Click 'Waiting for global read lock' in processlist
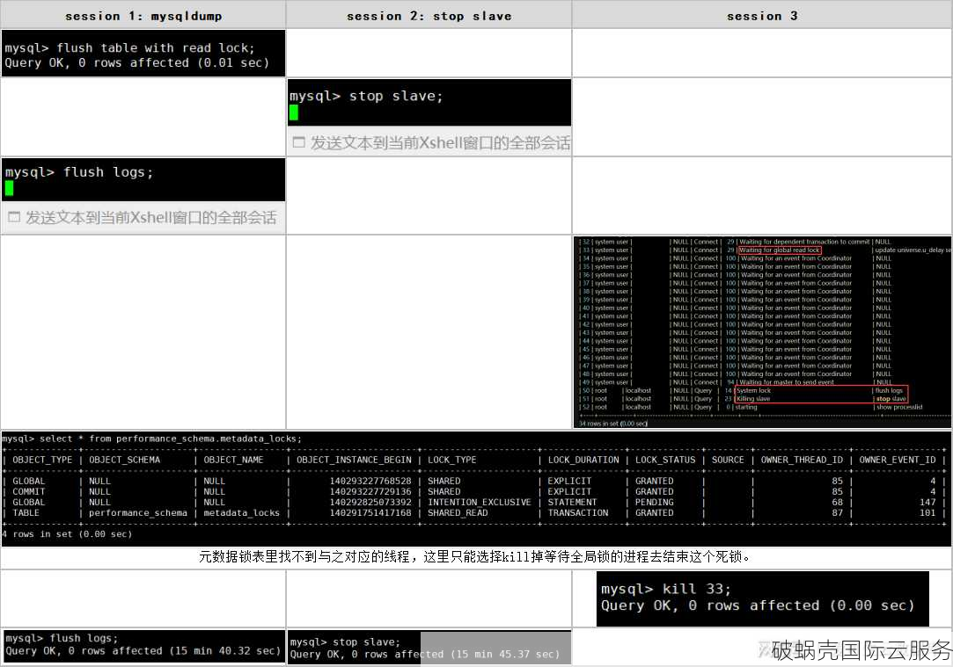 780,250
